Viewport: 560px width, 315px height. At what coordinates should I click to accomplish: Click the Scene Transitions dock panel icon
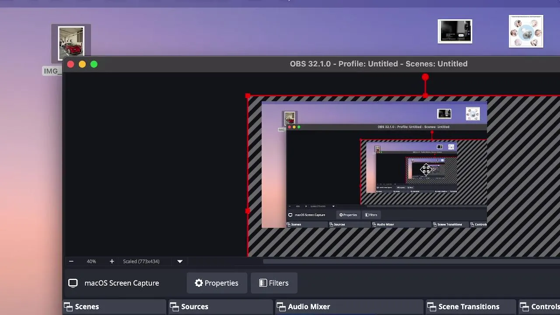pyautogui.click(x=431, y=307)
